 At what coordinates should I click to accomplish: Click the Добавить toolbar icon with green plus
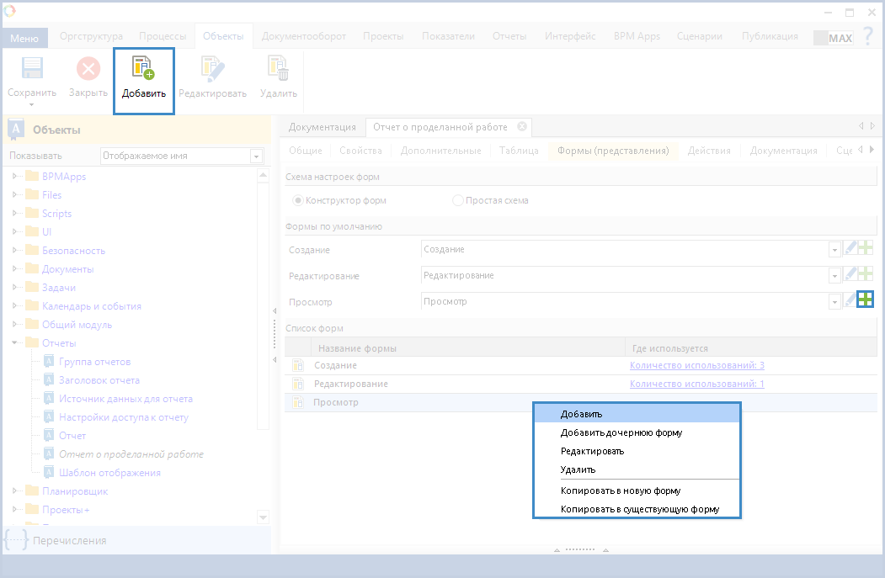(x=143, y=67)
